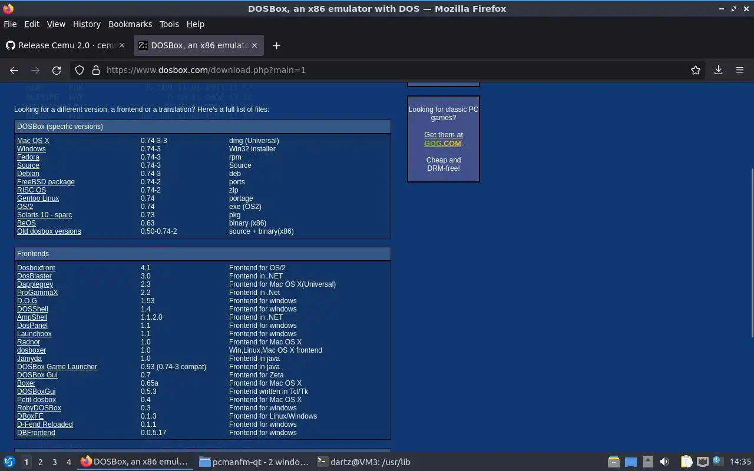Open the View menu
The height and width of the screenshot is (471, 754).
(x=56, y=24)
